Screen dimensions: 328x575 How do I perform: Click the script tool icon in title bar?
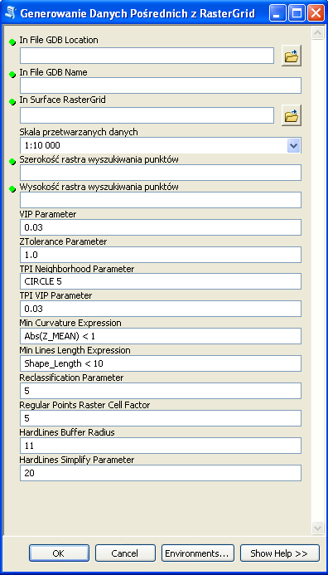pyautogui.click(x=11, y=14)
